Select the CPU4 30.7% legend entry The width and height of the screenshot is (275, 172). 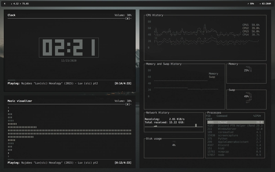coord(251,35)
